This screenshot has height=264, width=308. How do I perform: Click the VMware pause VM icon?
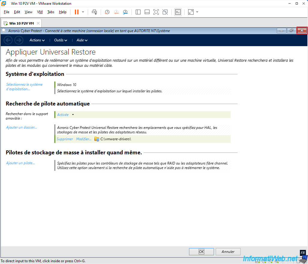click(x=77, y=12)
